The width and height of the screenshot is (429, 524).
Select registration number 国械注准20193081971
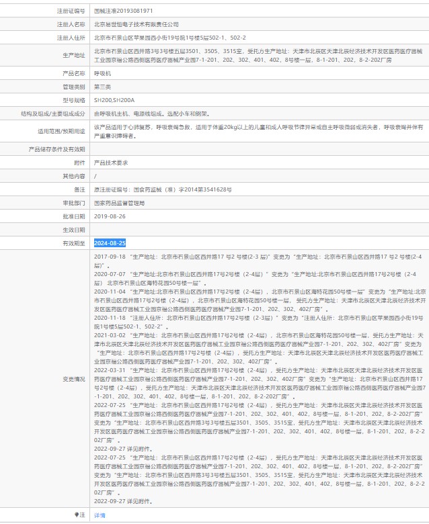tap(123, 11)
